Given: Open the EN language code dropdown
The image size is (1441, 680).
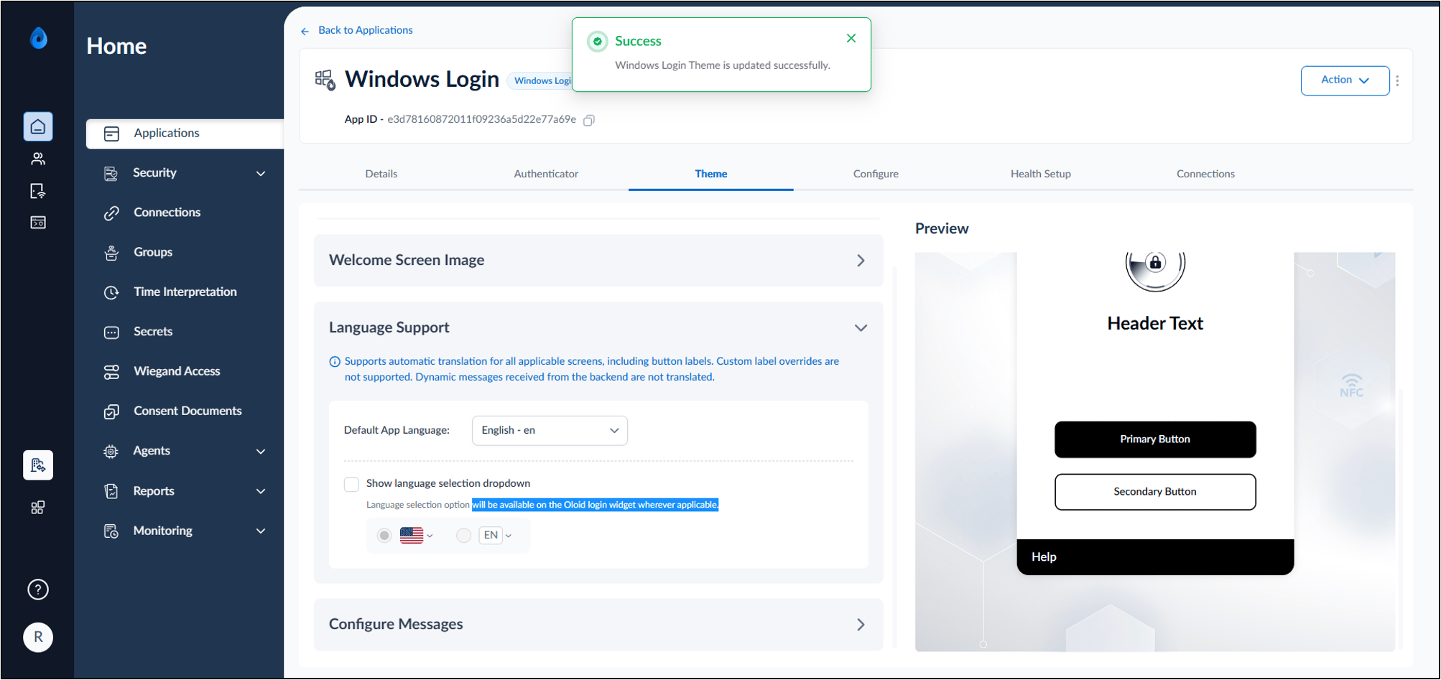Looking at the screenshot, I should coord(496,536).
